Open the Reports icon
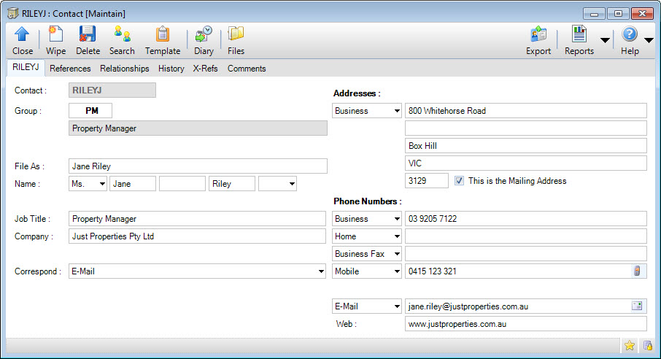Screen dimensions: 661x359 pyautogui.click(x=579, y=41)
